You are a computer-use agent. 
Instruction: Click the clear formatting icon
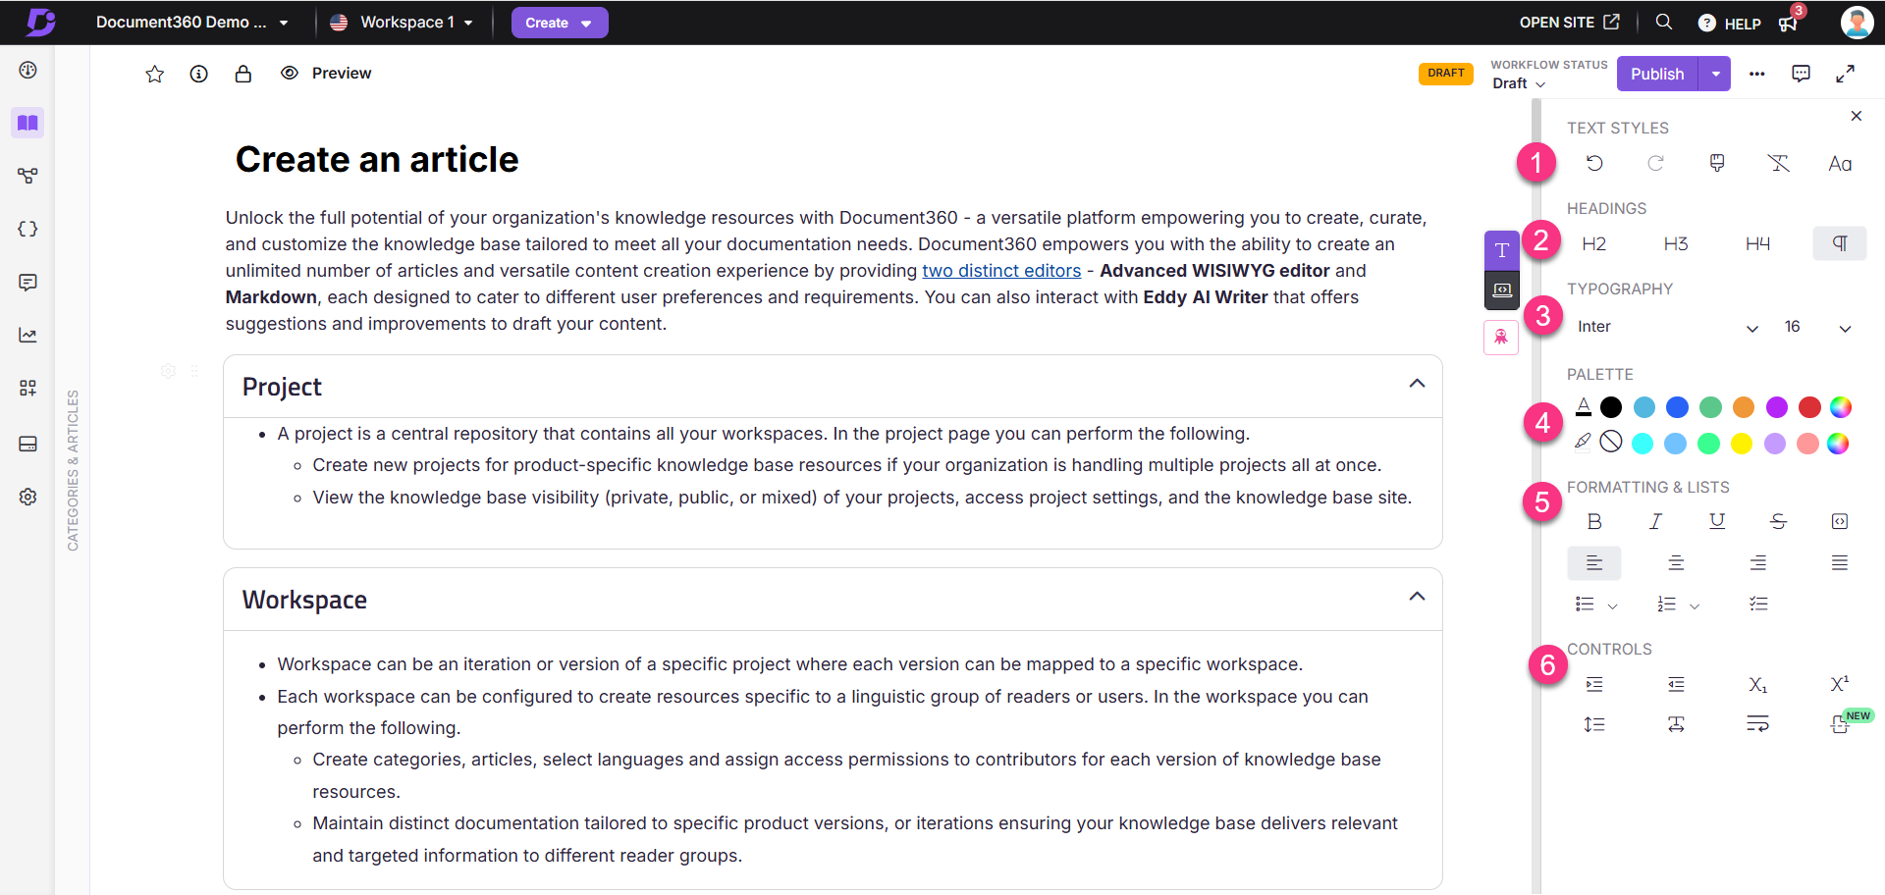[1778, 163]
